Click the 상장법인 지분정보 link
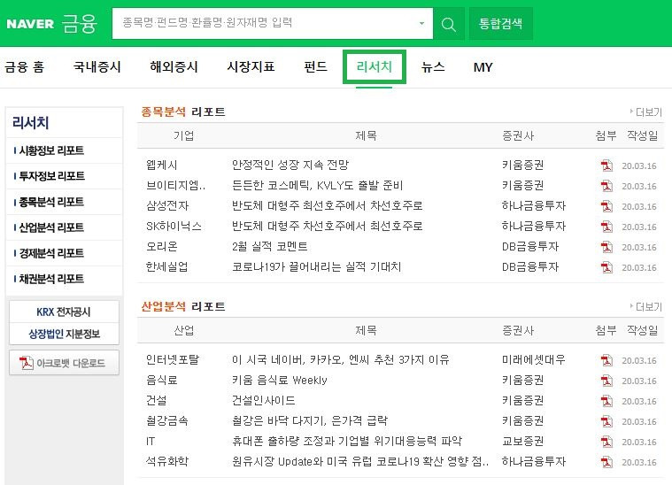Viewport: 672px width, 485px height. click(x=64, y=334)
